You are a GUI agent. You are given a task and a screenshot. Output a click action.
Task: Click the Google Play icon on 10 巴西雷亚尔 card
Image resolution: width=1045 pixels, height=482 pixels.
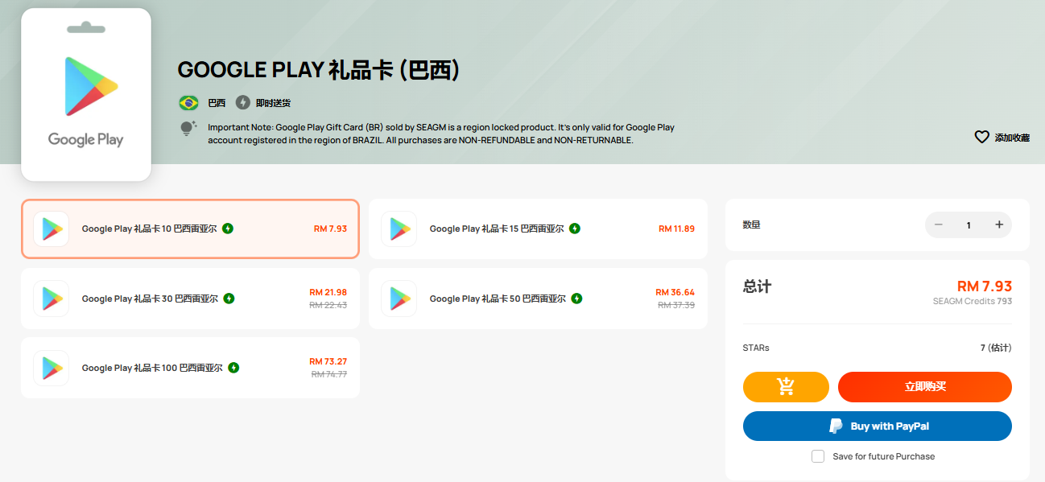click(52, 229)
